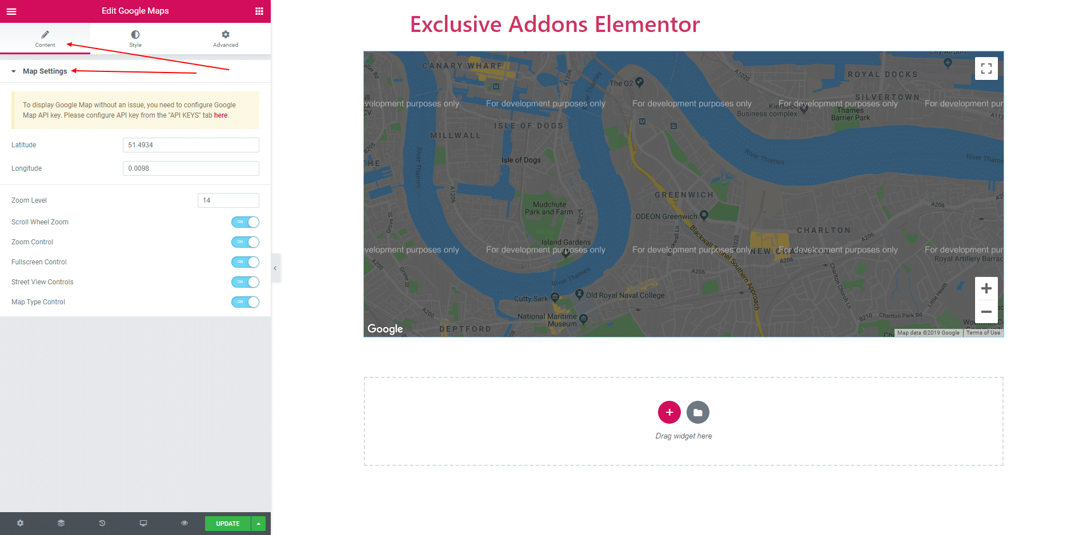
Task: Switch to the Style tab
Action: pos(135,39)
